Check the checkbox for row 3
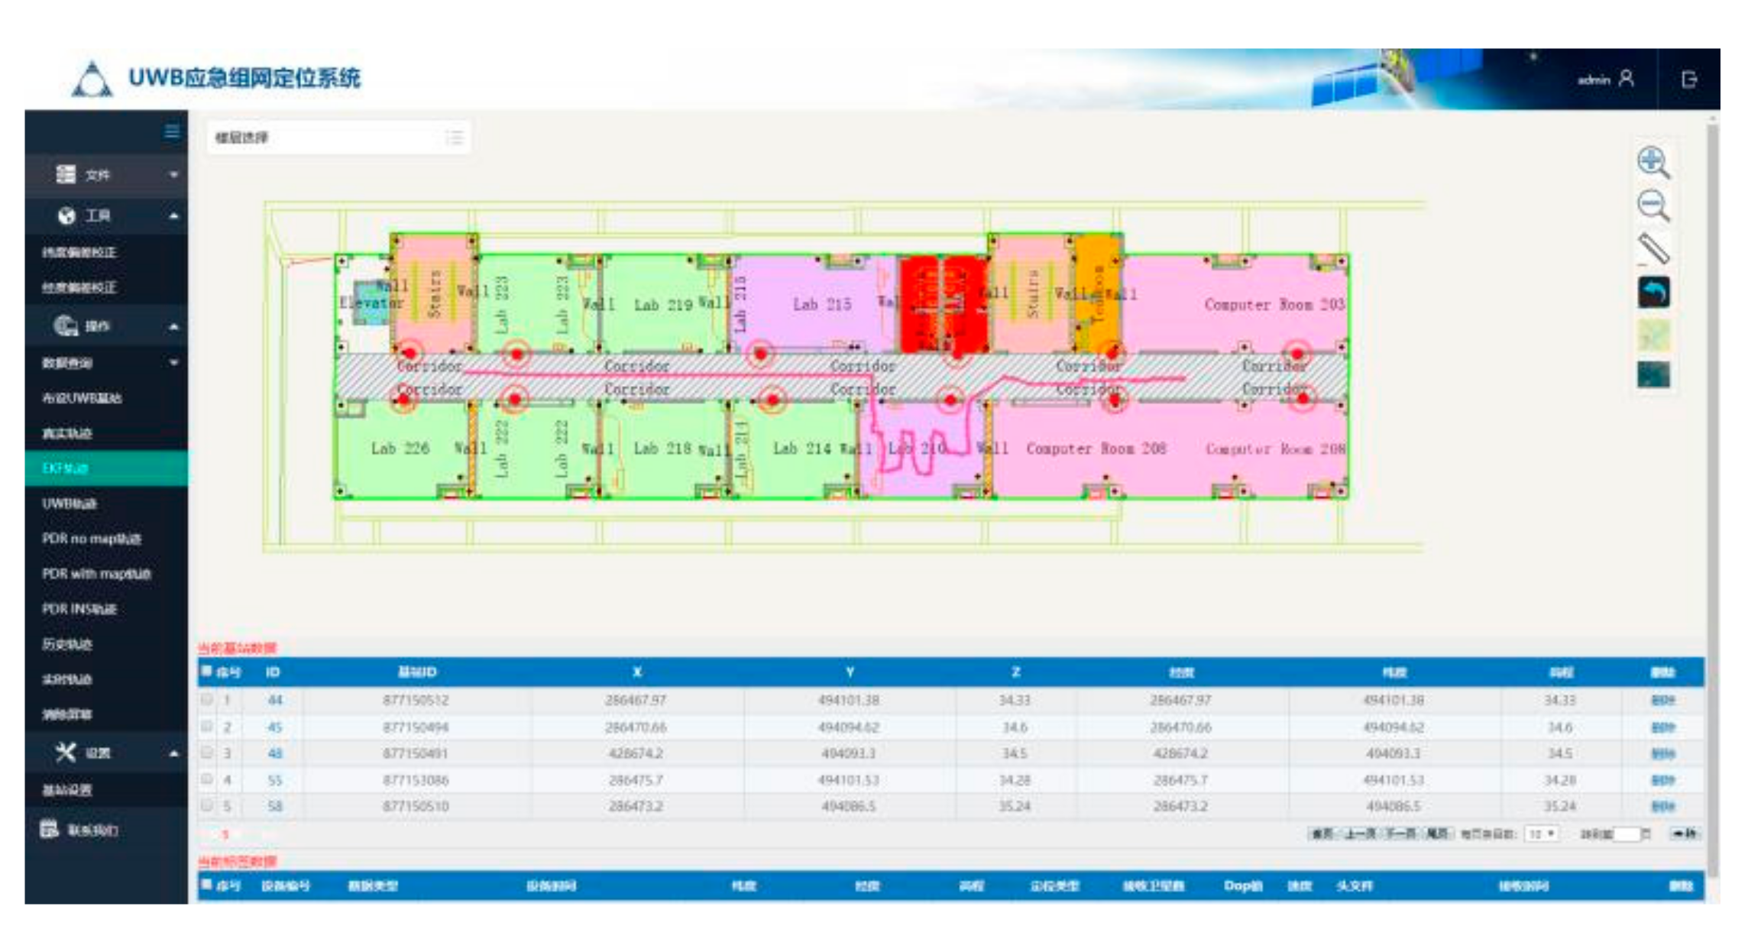This screenshot has height=926, width=1748. tap(207, 753)
